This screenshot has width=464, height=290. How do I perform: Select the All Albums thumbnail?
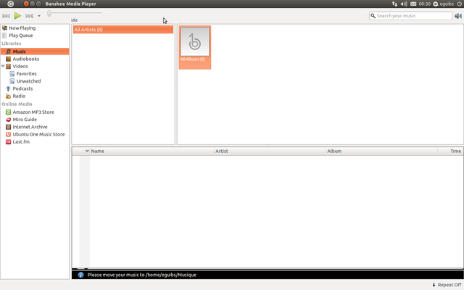194,46
